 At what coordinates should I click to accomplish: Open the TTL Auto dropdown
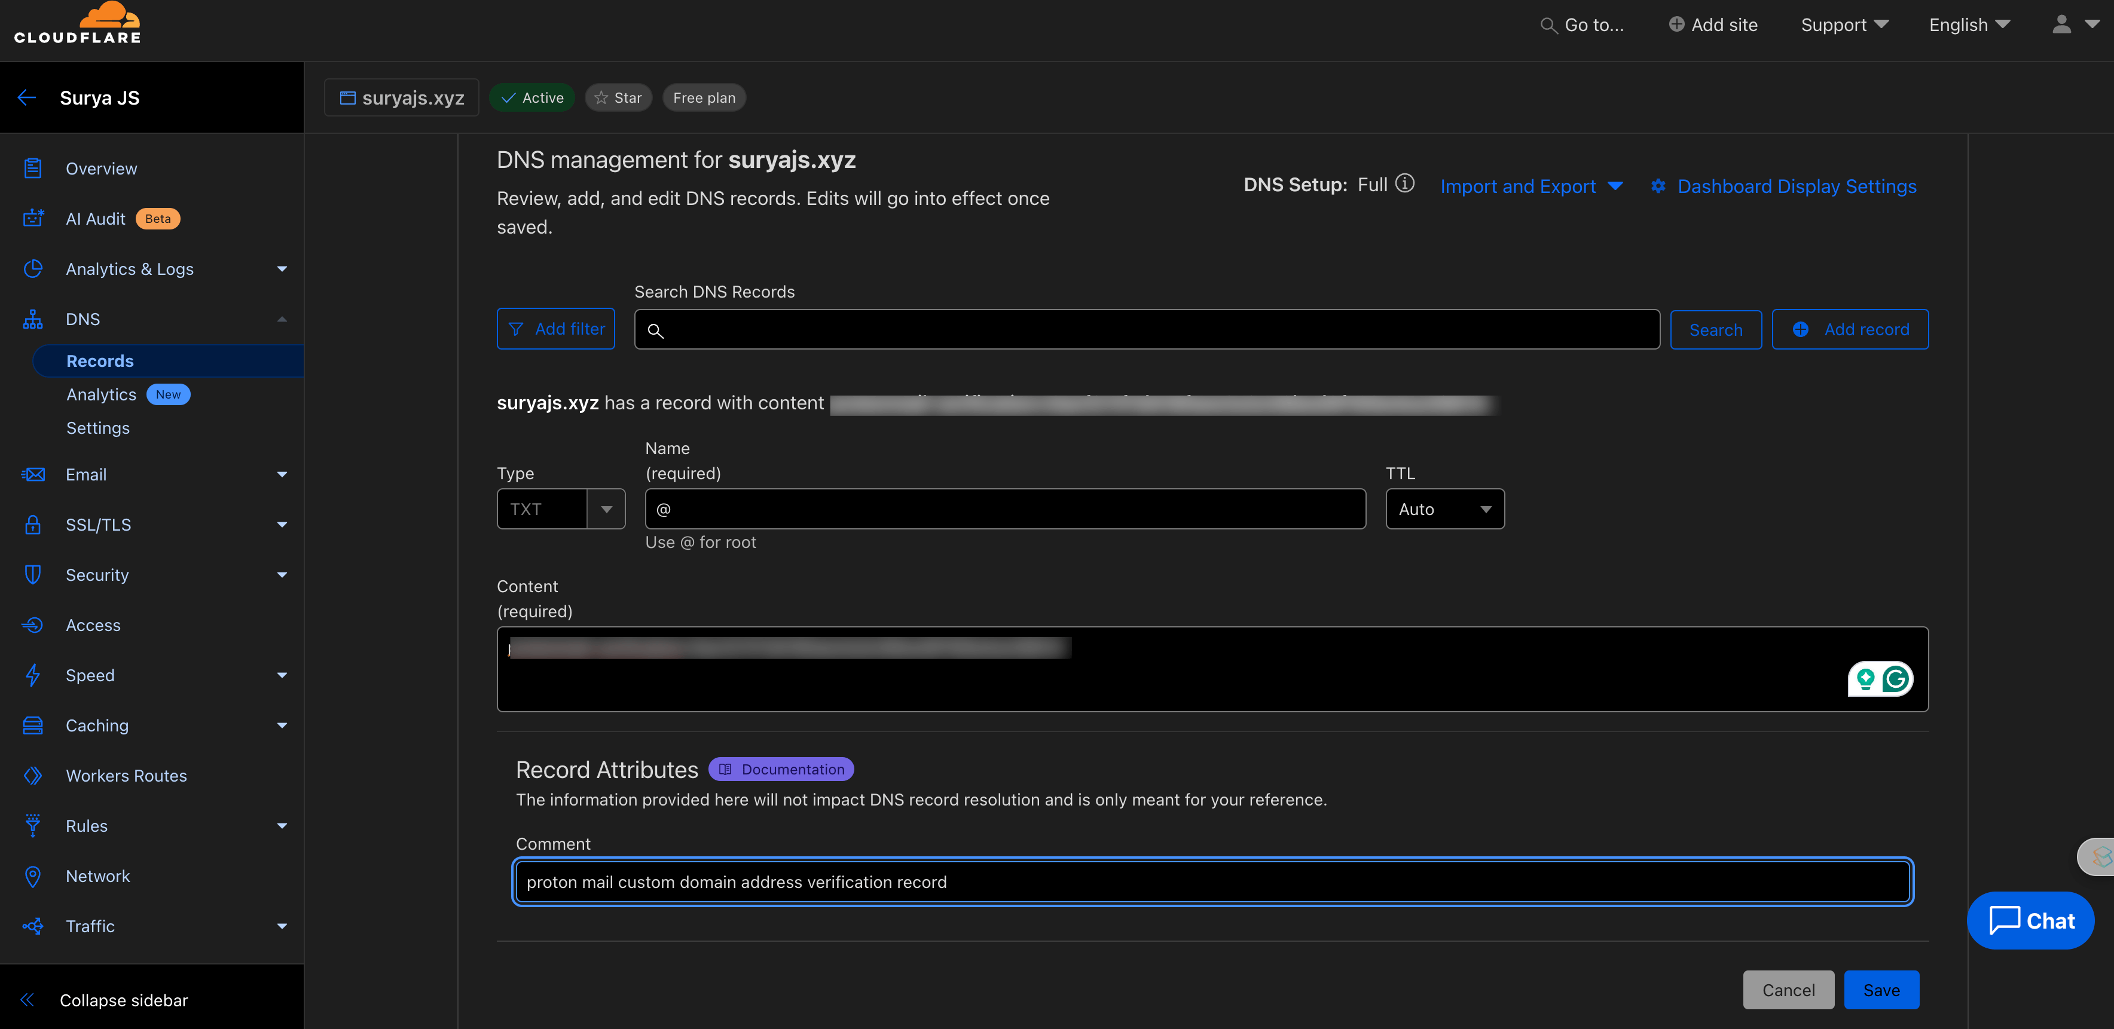tap(1445, 509)
